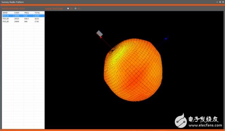Viewport: 225px width, 131px height.
Task: Click the orange 3D radiation pattern sphere
Action: click(133, 70)
